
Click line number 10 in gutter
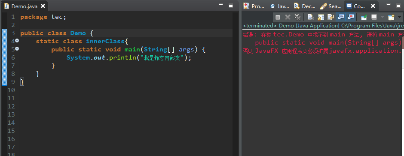point(11,90)
